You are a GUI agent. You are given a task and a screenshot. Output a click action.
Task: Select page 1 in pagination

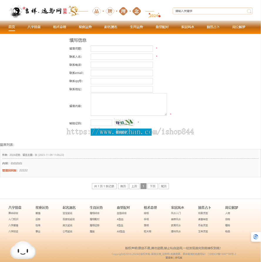[x=143, y=186]
